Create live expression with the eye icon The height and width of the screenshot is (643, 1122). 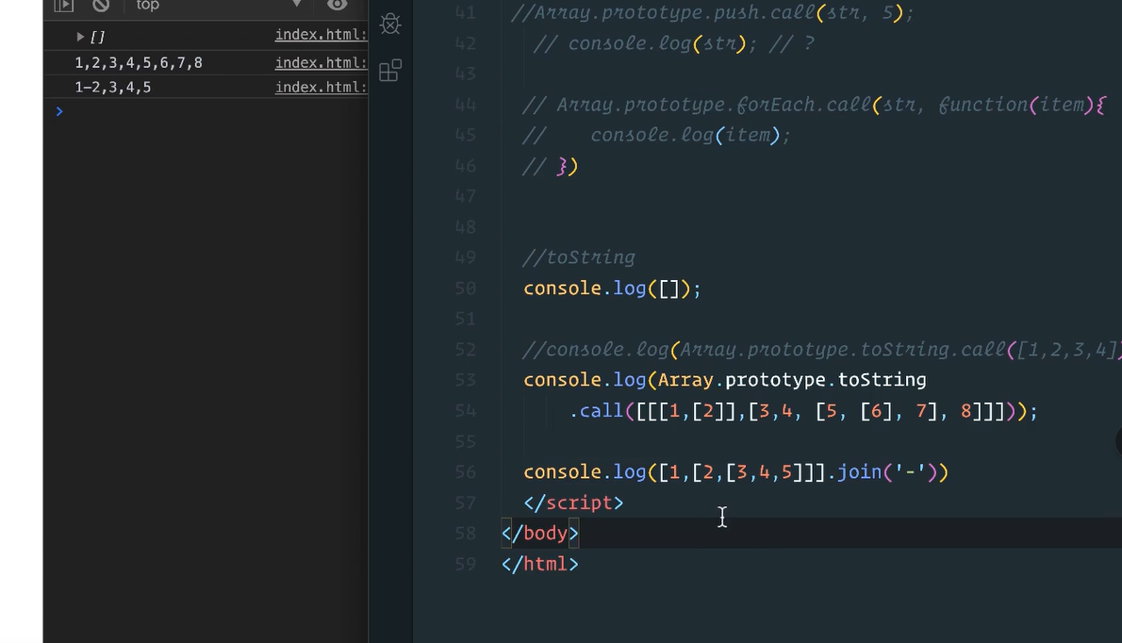337,5
